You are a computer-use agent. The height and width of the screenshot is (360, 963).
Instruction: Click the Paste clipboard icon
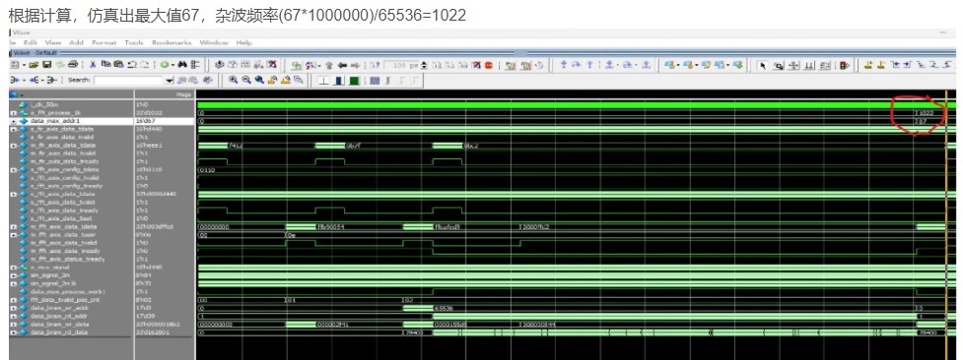118,65
